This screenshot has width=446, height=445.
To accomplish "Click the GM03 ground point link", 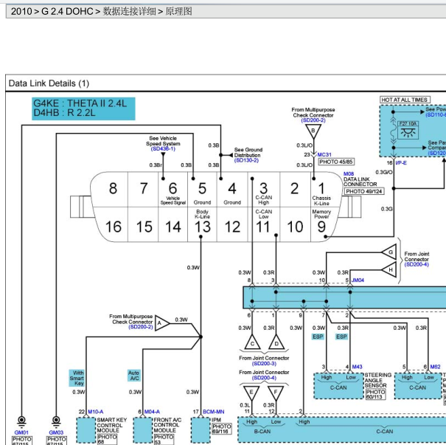I will (56, 432).
